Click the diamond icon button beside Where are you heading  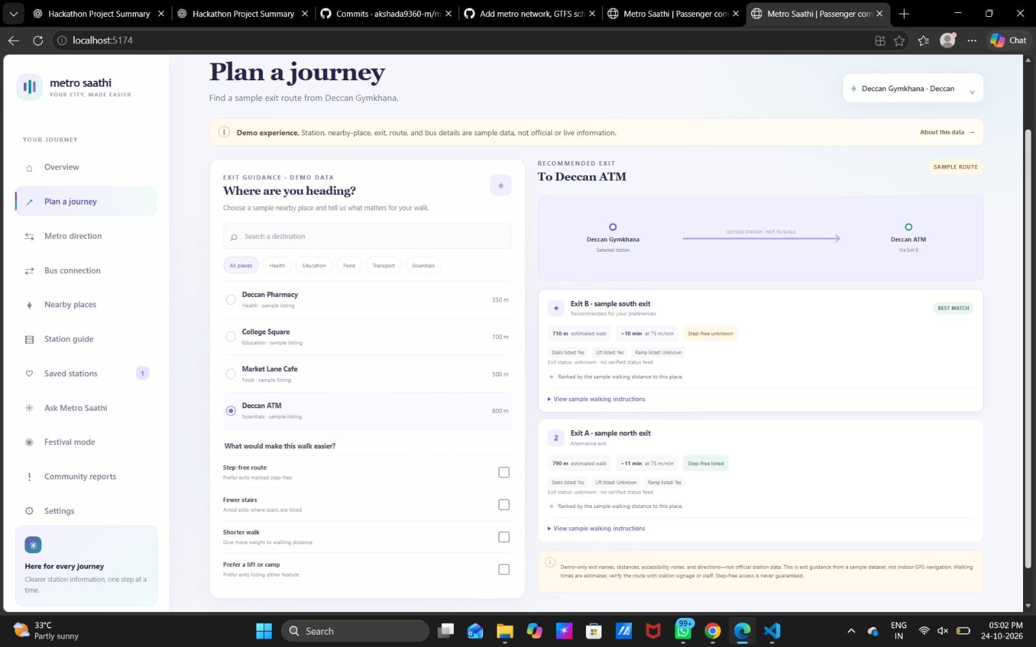coord(501,185)
